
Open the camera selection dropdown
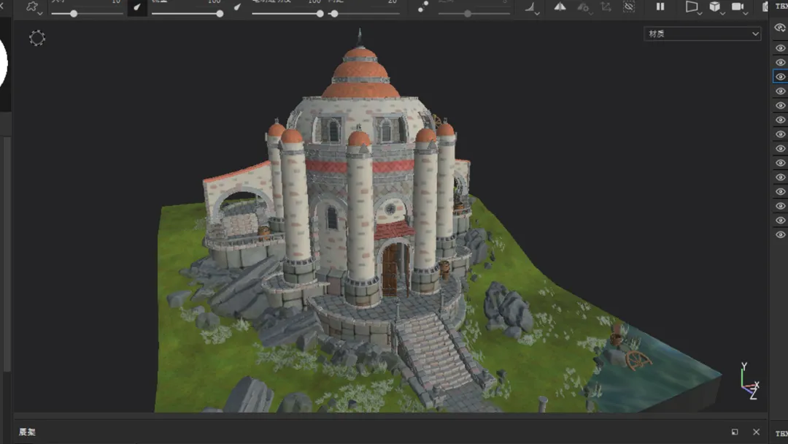click(x=739, y=7)
